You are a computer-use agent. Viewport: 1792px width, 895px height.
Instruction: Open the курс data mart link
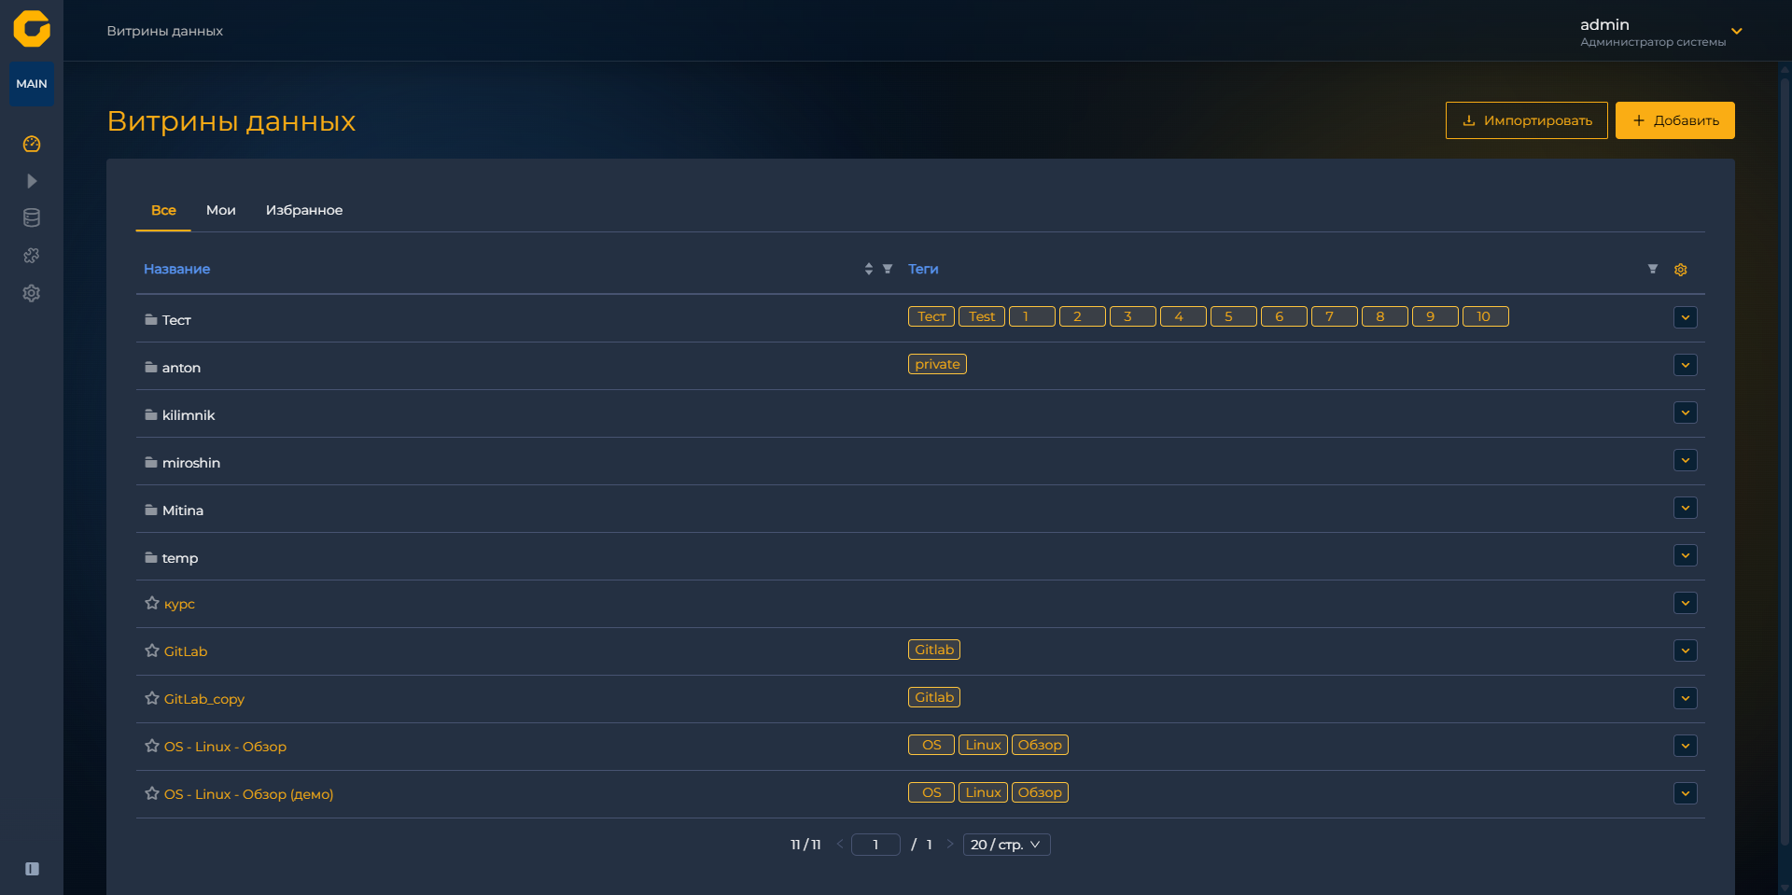click(179, 604)
